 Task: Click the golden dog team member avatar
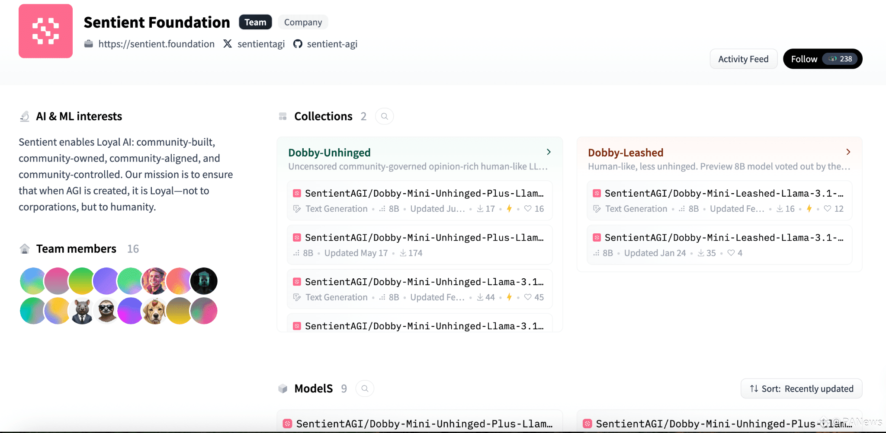click(x=154, y=311)
